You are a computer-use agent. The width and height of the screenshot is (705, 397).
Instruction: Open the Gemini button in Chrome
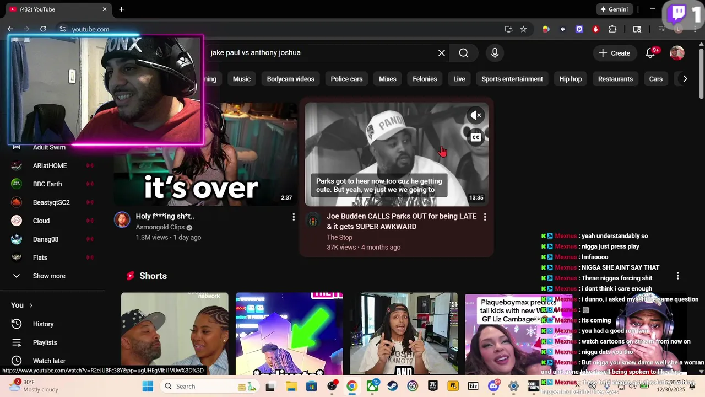point(614,9)
